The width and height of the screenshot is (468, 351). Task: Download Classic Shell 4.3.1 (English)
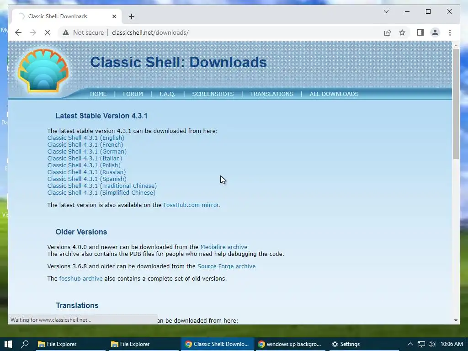(85, 138)
